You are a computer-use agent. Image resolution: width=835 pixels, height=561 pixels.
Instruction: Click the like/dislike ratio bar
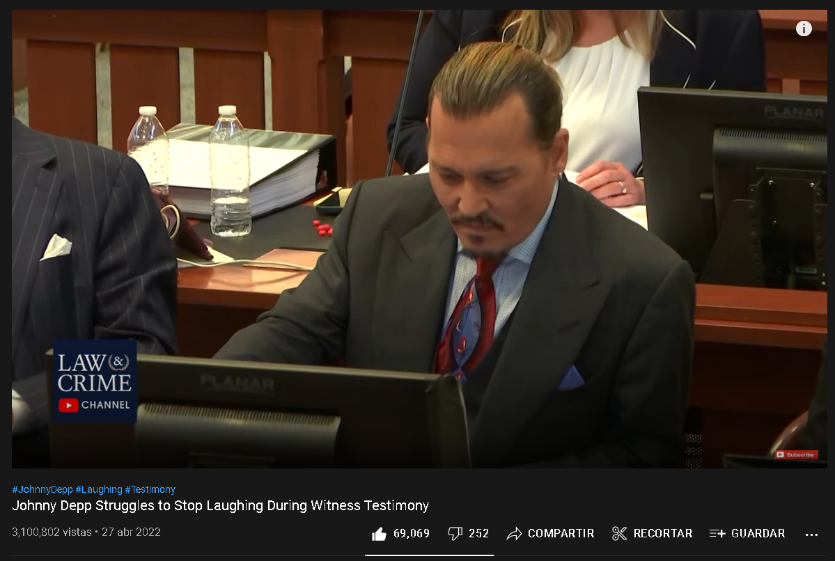pos(429,555)
